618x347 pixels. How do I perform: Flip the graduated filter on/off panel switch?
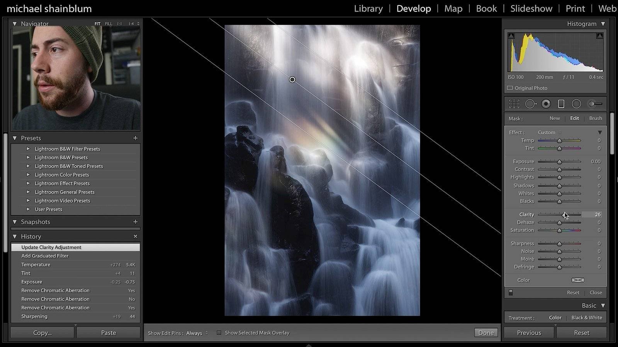click(511, 293)
